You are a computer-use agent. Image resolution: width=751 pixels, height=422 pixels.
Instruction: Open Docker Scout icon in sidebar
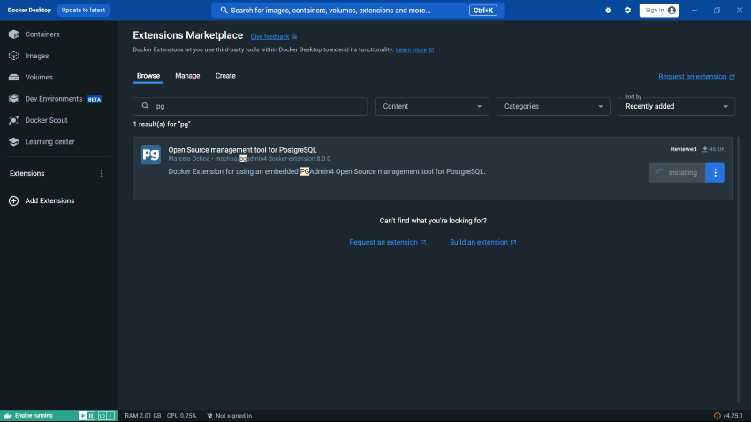[14, 120]
